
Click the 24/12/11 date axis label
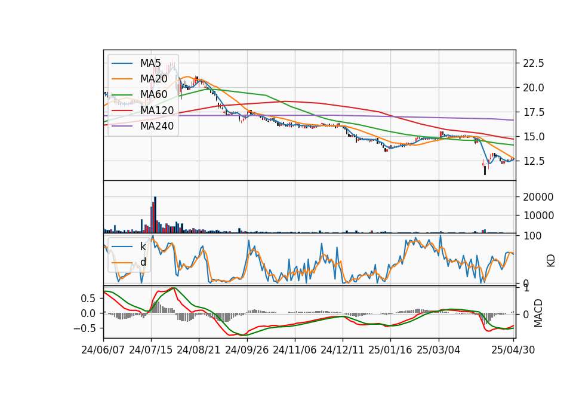point(343,350)
